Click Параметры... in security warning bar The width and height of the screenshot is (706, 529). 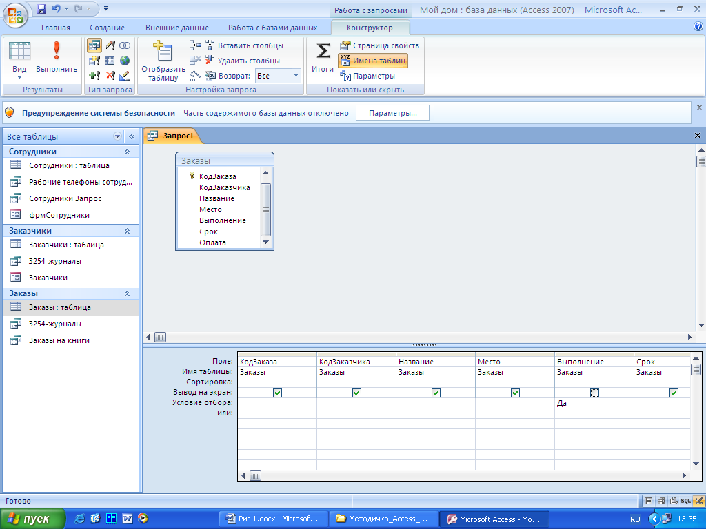[x=392, y=113]
